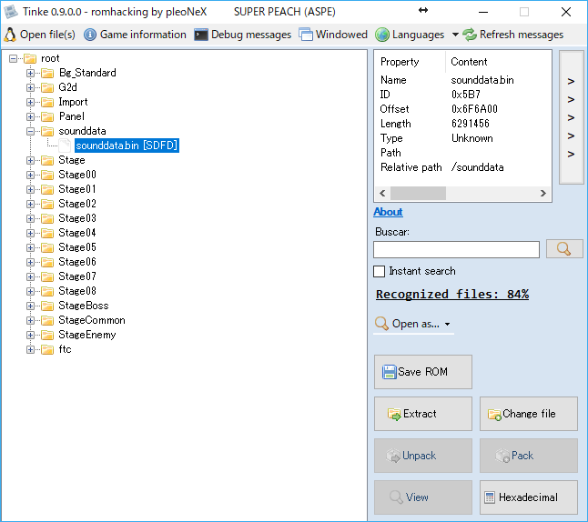Collapse the root folder node

click(13, 58)
